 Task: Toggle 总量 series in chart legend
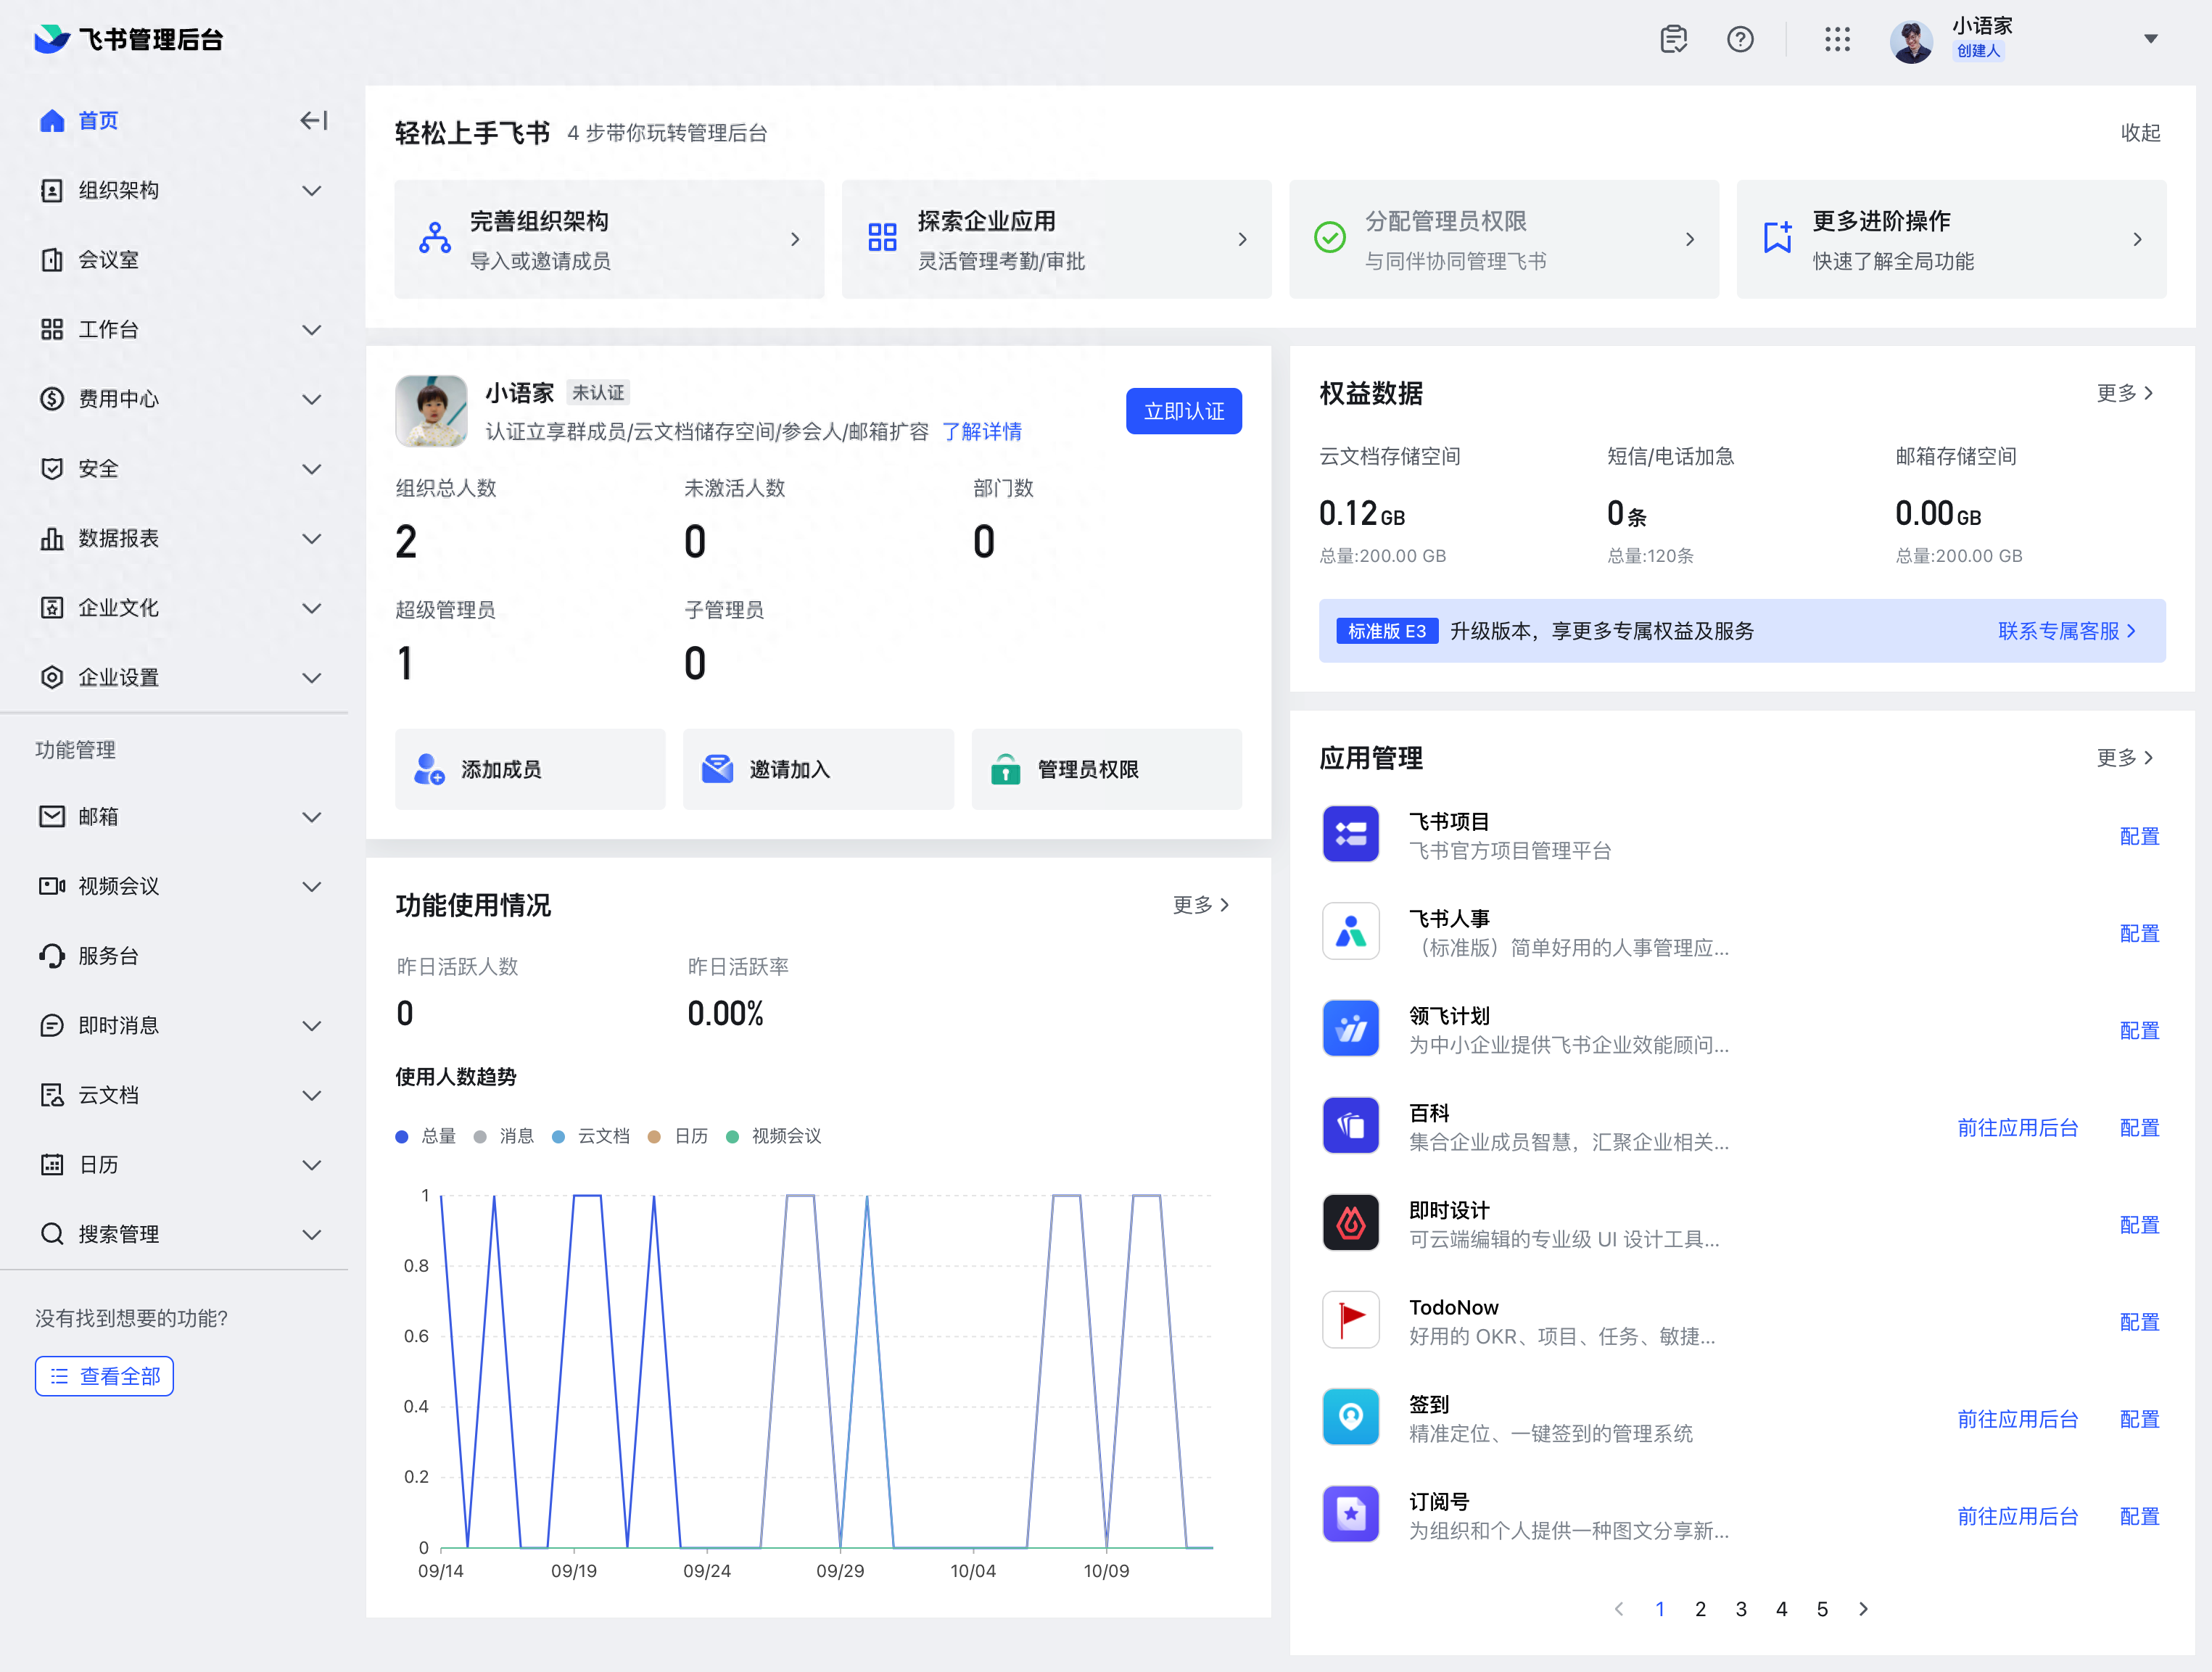click(426, 1136)
